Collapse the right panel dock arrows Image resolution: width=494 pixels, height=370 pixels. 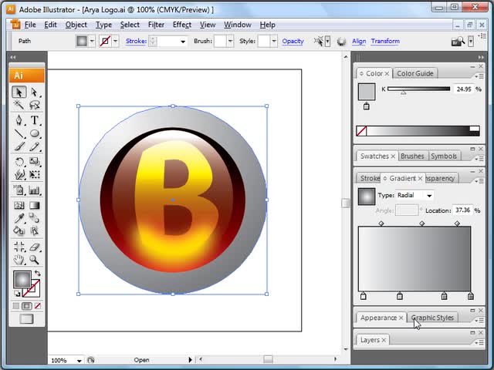(x=481, y=57)
